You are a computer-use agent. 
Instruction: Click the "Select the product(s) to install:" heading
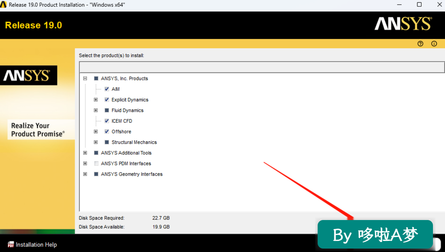(x=112, y=55)
